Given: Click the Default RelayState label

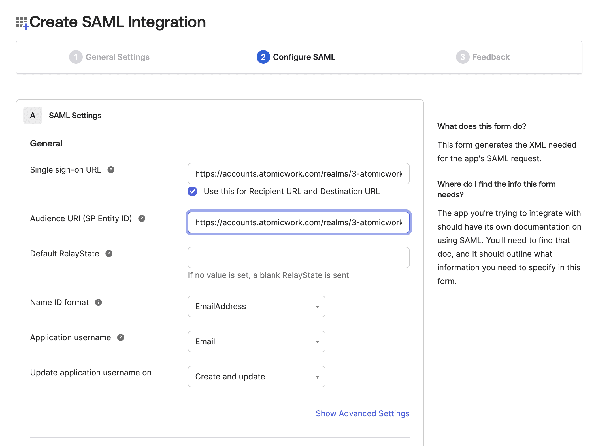Looking at the screenshot, I should (65, 254).
